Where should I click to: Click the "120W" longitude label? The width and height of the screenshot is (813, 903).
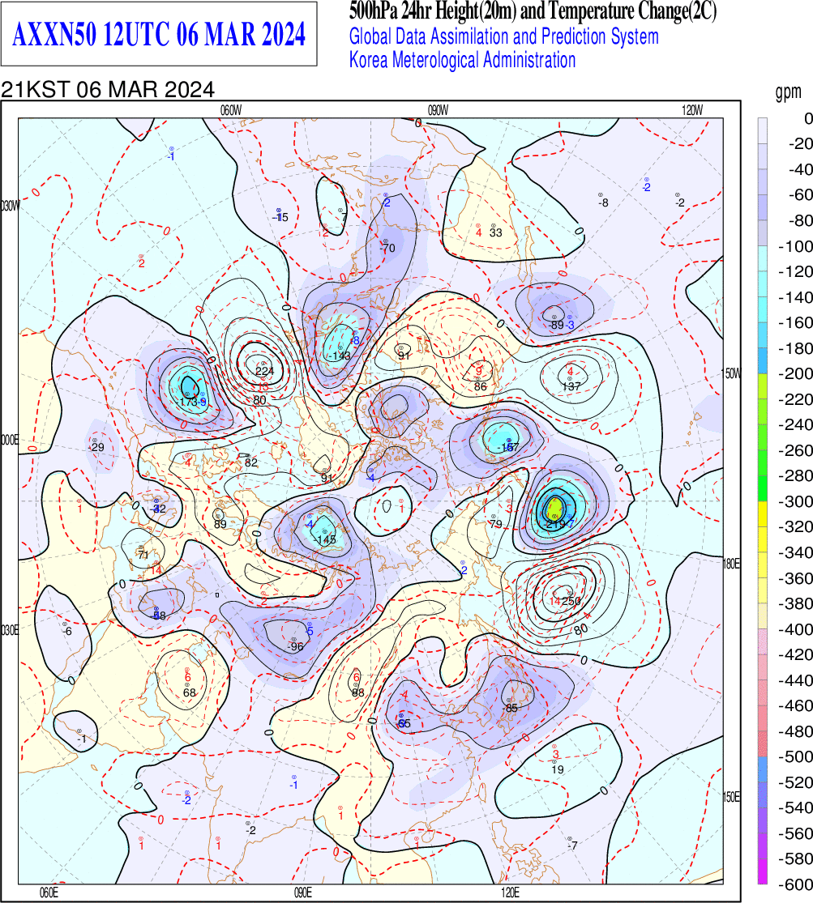[692, 111]
